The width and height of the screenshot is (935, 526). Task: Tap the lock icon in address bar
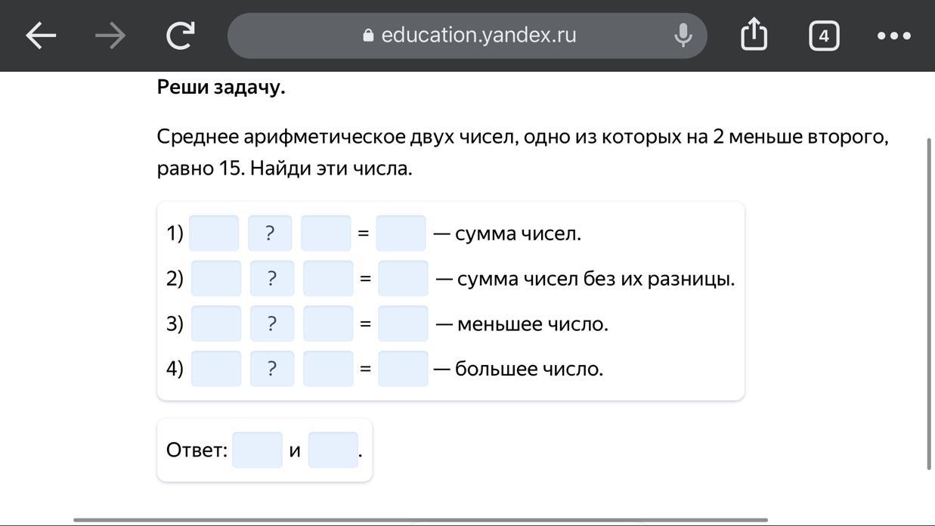(x=368, y=36)
